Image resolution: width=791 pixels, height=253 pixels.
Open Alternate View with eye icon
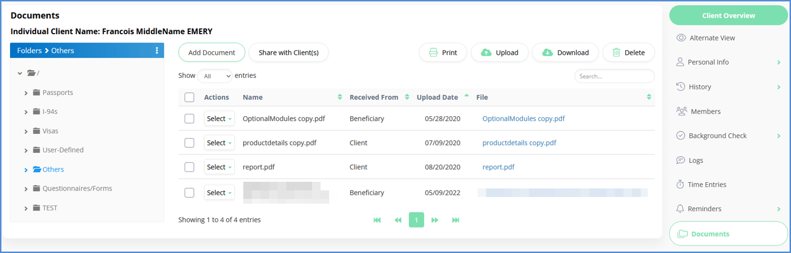click(x=712, y=38)
